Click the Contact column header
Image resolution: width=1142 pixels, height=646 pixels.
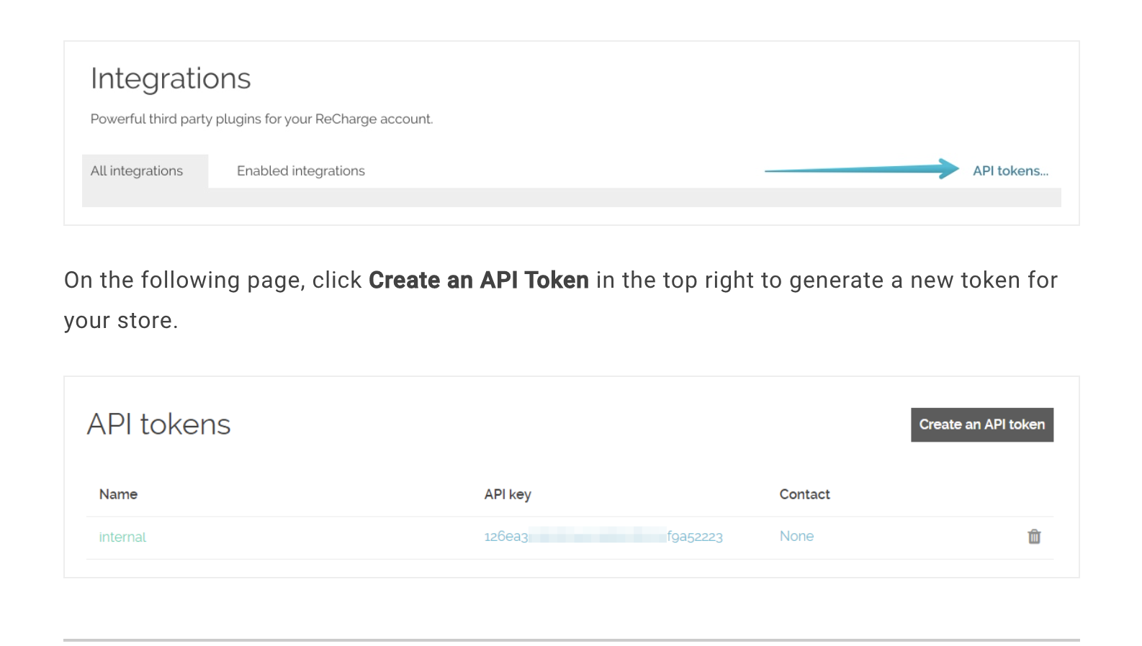click(804, 495)
